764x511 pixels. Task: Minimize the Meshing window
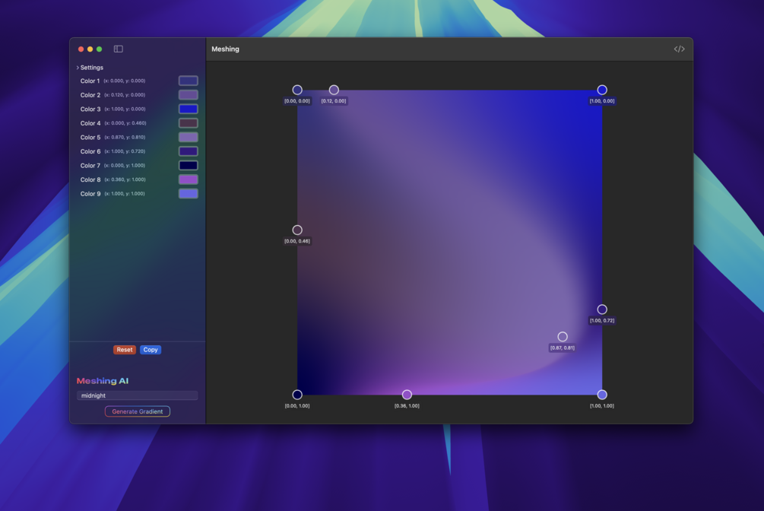pos(90,49)
